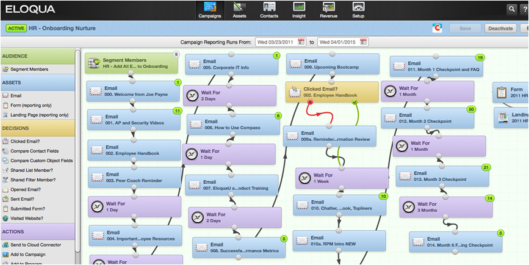Click the Deactivate button

pos(500,28)
